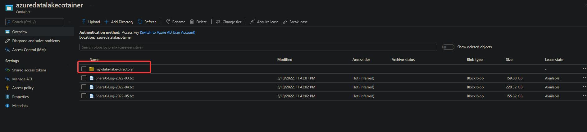Click the Break lease icon
The width and height of the screenshot is (587, 132).
point(285,22)
